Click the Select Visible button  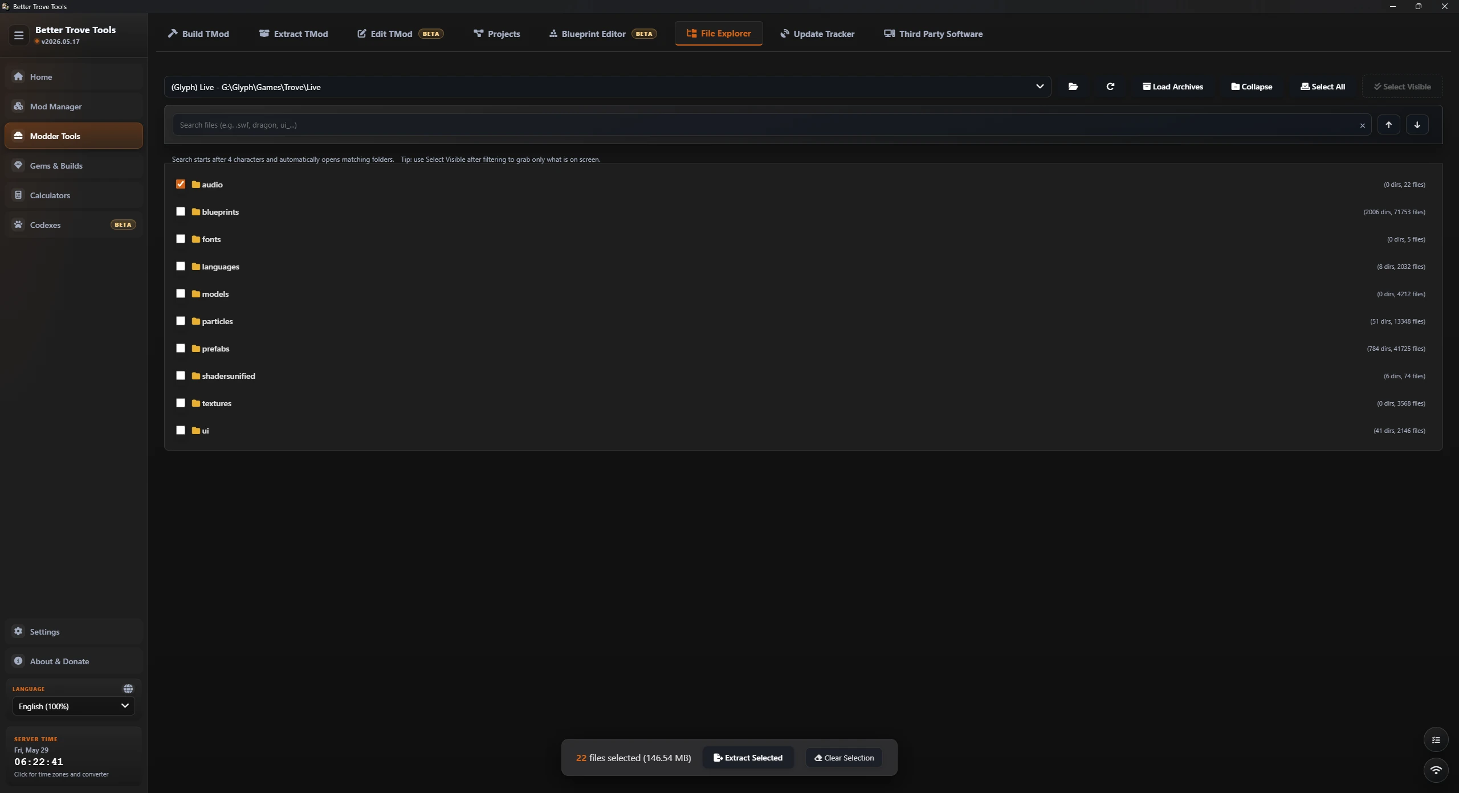pos(1403,87)
